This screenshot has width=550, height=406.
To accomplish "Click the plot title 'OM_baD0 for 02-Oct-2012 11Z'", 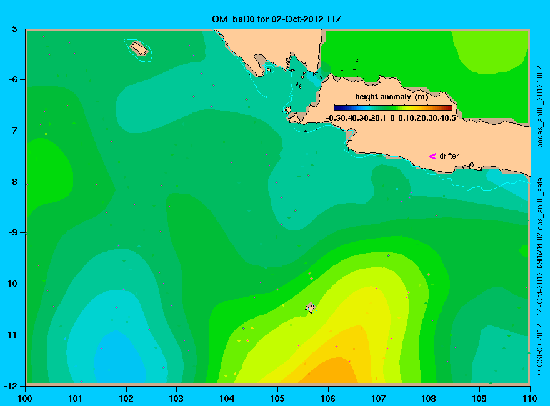I will point(277,19).
